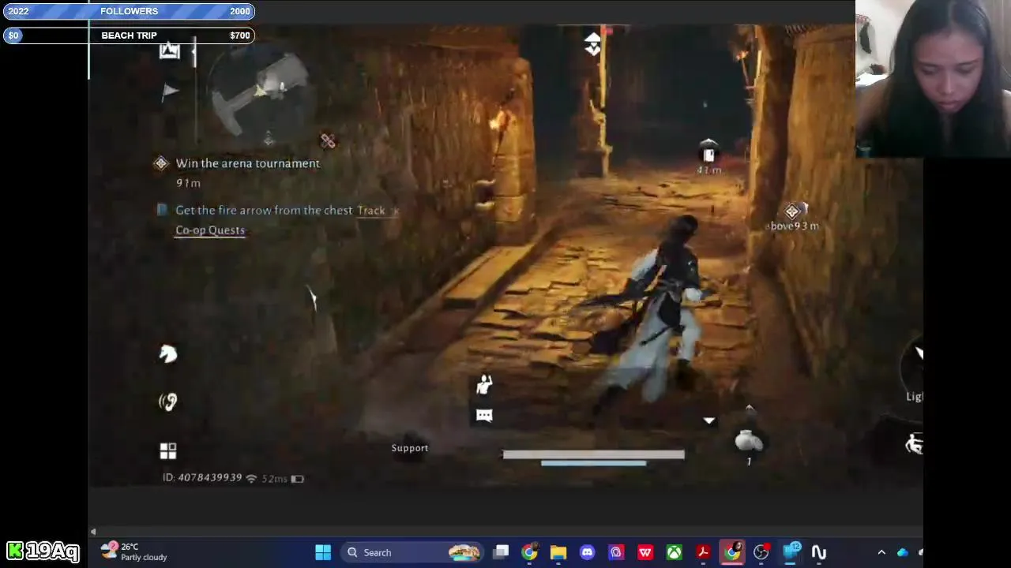
Task: Click up arrow above the pot item
Action: click(749, 409)
